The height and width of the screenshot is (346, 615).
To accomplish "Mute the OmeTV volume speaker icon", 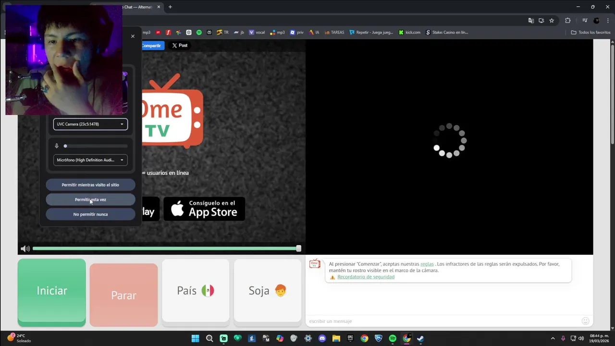I will click(x=25, y=248).
